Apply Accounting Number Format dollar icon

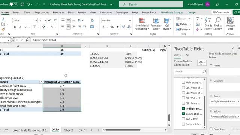pyautogui.click(x=103, y=27)
